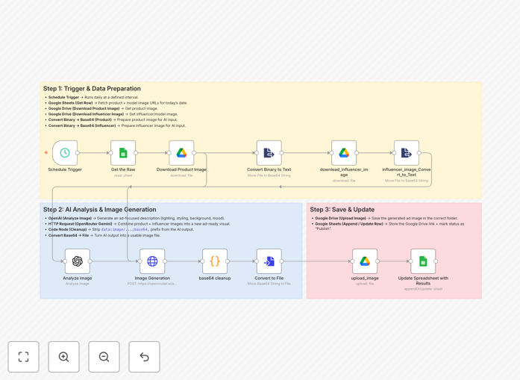The width and height of the screenshot is (520, 380).
Task: Click the Convert to File label
Action: click(x=269, y=278)
